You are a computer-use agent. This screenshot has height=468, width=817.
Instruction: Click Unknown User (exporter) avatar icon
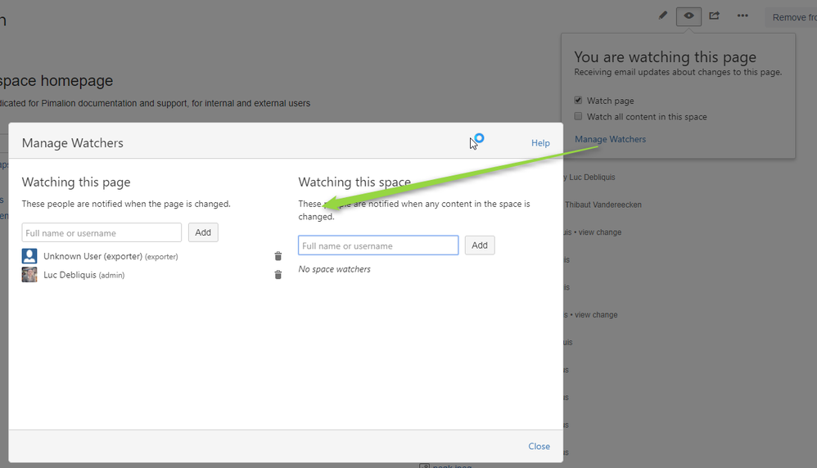coord(29,256)
